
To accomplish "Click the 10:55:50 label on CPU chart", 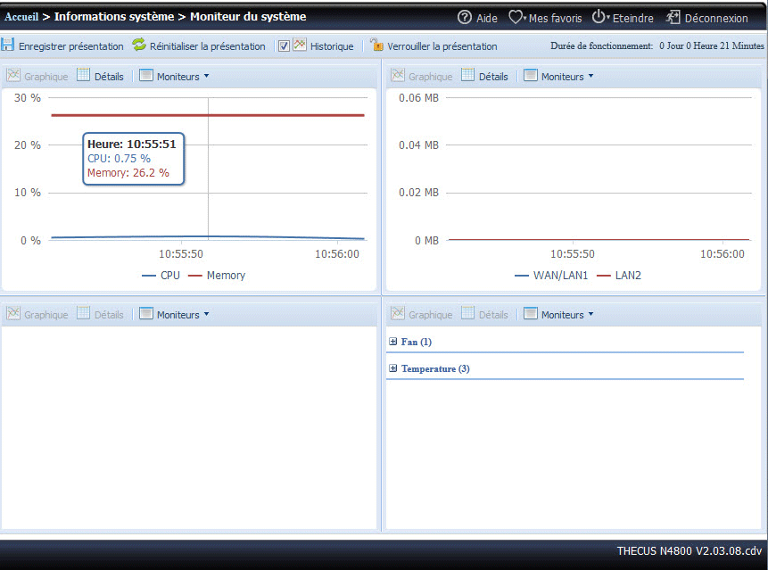I will tap(181, 254).
